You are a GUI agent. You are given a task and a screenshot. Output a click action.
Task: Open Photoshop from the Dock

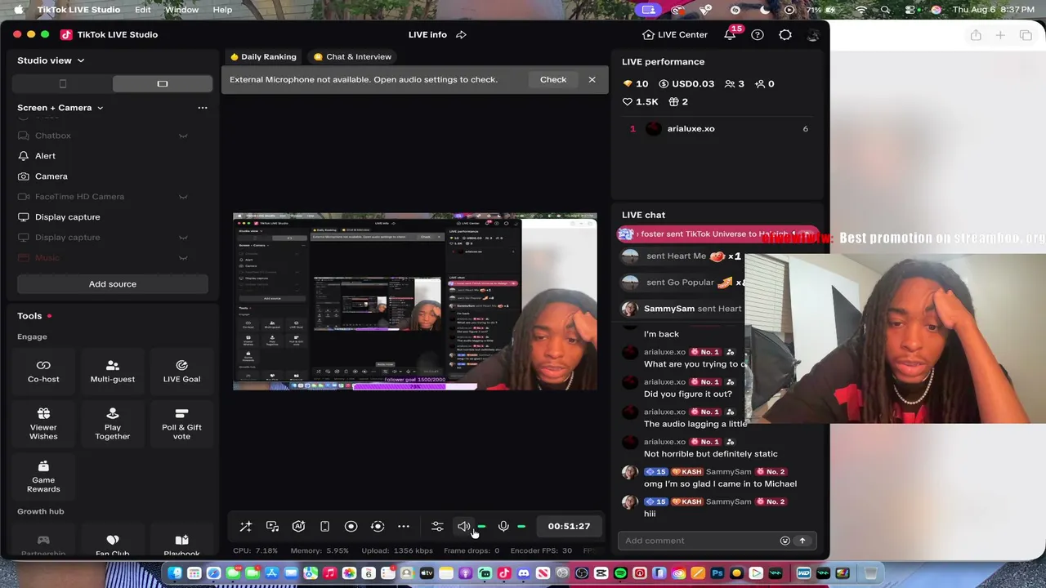pos(717,573)
